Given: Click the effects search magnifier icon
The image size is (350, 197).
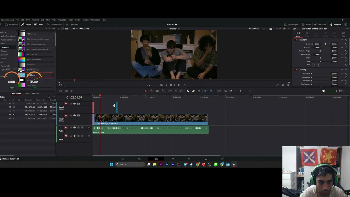Looking at the screenshot, I should point(46,28).
